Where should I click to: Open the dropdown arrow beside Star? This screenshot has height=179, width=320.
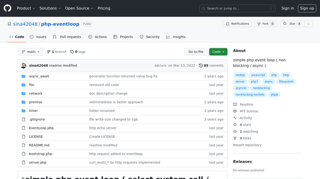pos(308,24)
